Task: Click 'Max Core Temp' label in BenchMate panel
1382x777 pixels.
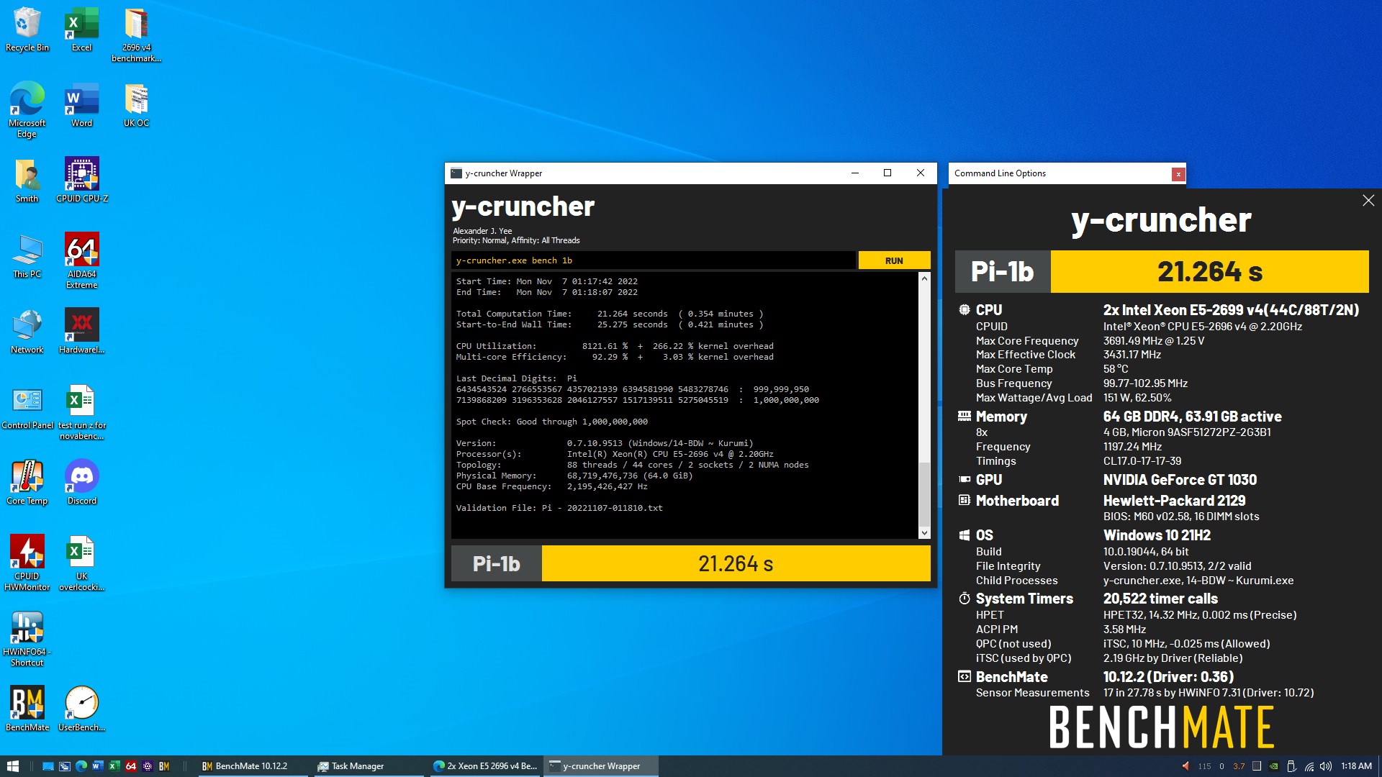Action: click(x=1014, y=369)
